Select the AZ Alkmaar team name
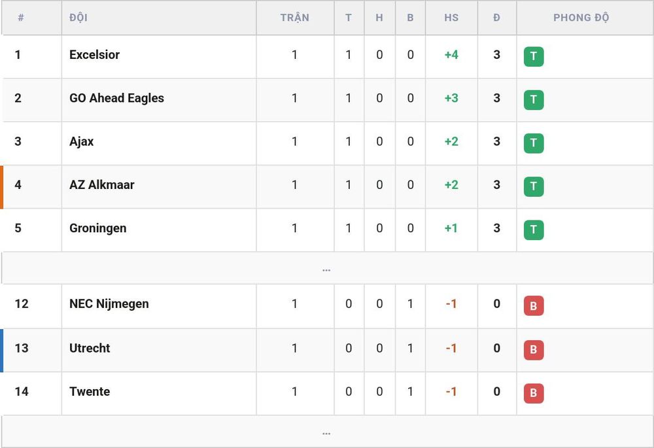Image resolution: width=654 pixels, height=448 pixels. click(102, 185)
